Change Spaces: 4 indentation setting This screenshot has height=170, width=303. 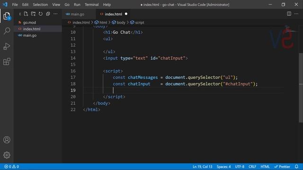(x=223, y=167)
